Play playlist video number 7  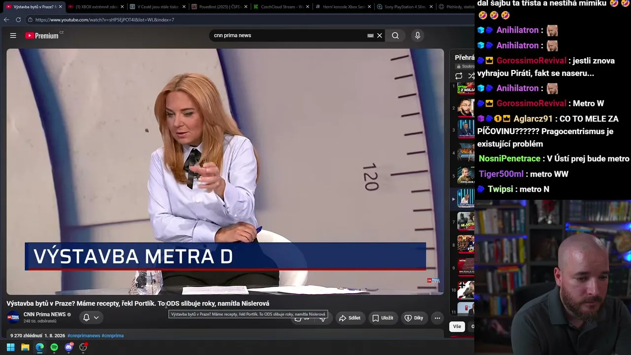(466, 221)
